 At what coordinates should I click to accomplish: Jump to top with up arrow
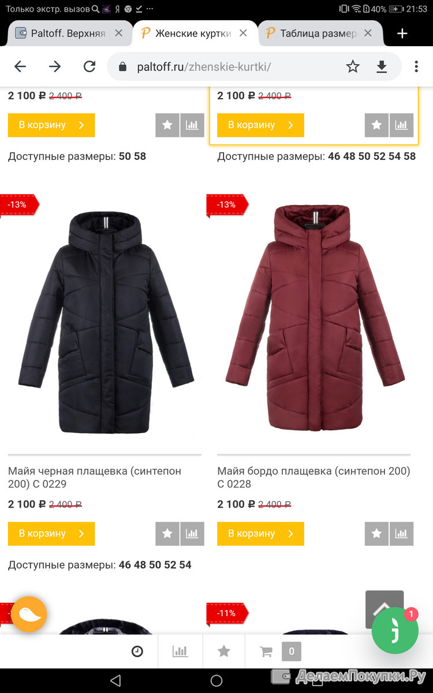(385, 609)
